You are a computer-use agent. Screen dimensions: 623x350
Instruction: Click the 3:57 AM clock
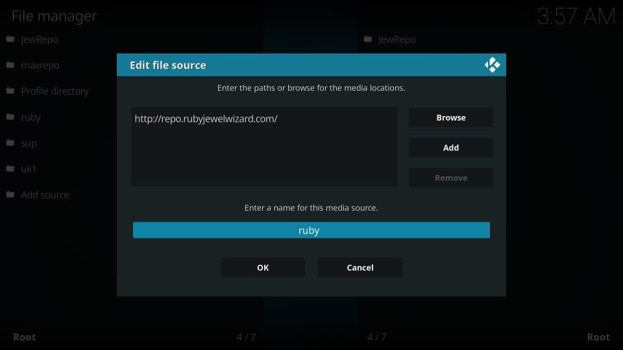[576, 17]
